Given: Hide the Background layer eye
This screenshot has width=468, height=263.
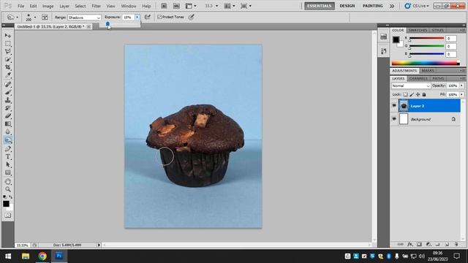Looking at the screenshot, I should point(394,119).
